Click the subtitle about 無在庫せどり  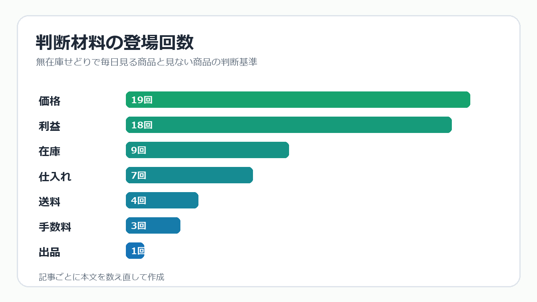tap(146, 62)
